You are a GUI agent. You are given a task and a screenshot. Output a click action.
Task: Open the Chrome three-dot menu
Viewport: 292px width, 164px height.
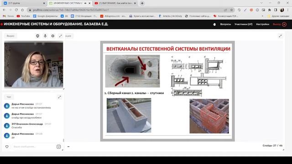(x=288, y=10)
